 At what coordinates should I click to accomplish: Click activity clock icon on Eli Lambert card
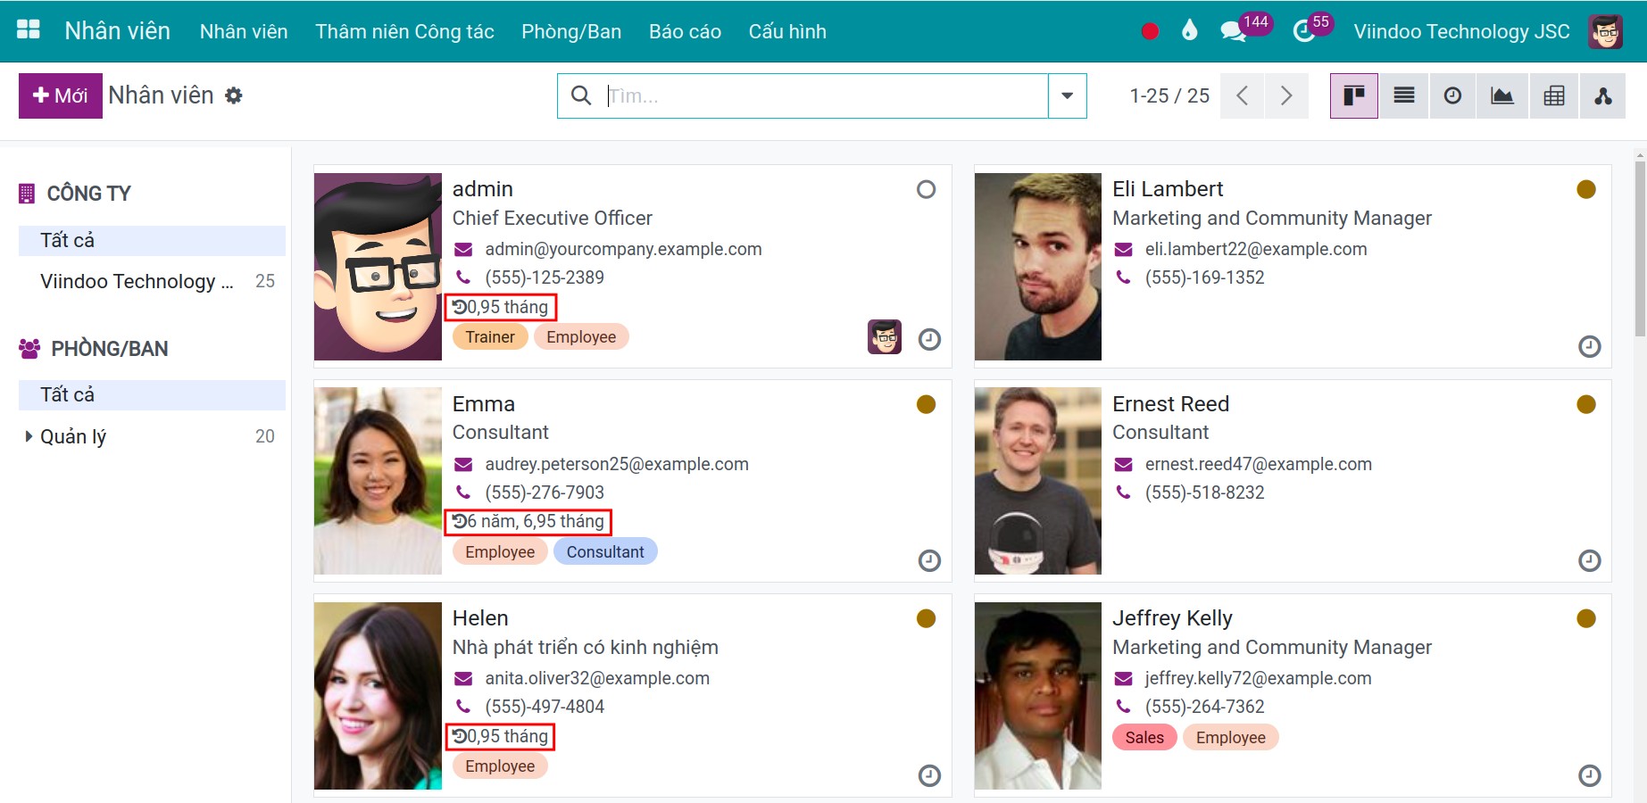[1589, 346]
